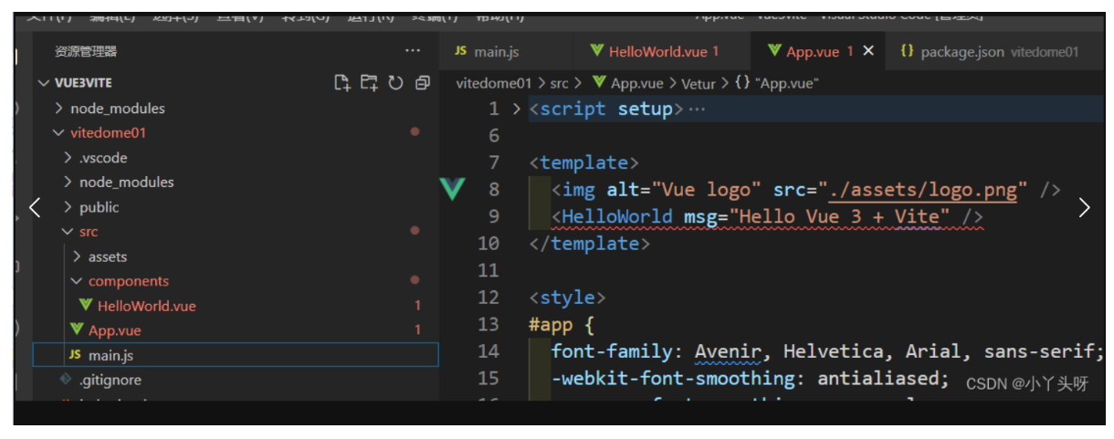Open the explorer more actions ellipsis
The height and width of the screenshot is (439, 1114).
[x=413, y=51]
